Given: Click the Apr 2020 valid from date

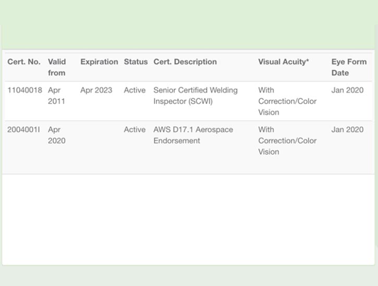Looking at the screenshot, I should pyautogui.click(x=56, y=135).
